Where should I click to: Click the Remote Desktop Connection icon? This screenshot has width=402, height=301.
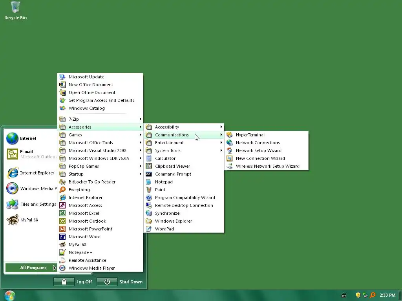(149, 205)
